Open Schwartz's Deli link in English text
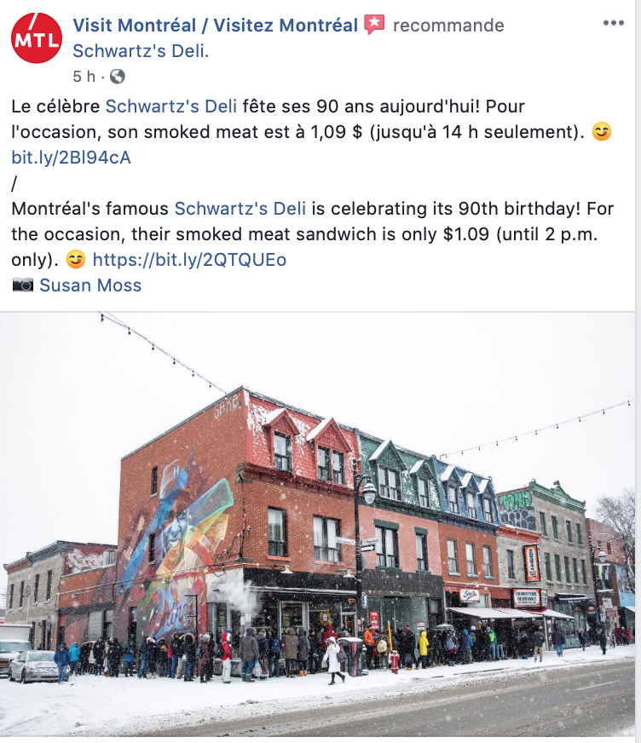641x743 pixels. [240, 209]
